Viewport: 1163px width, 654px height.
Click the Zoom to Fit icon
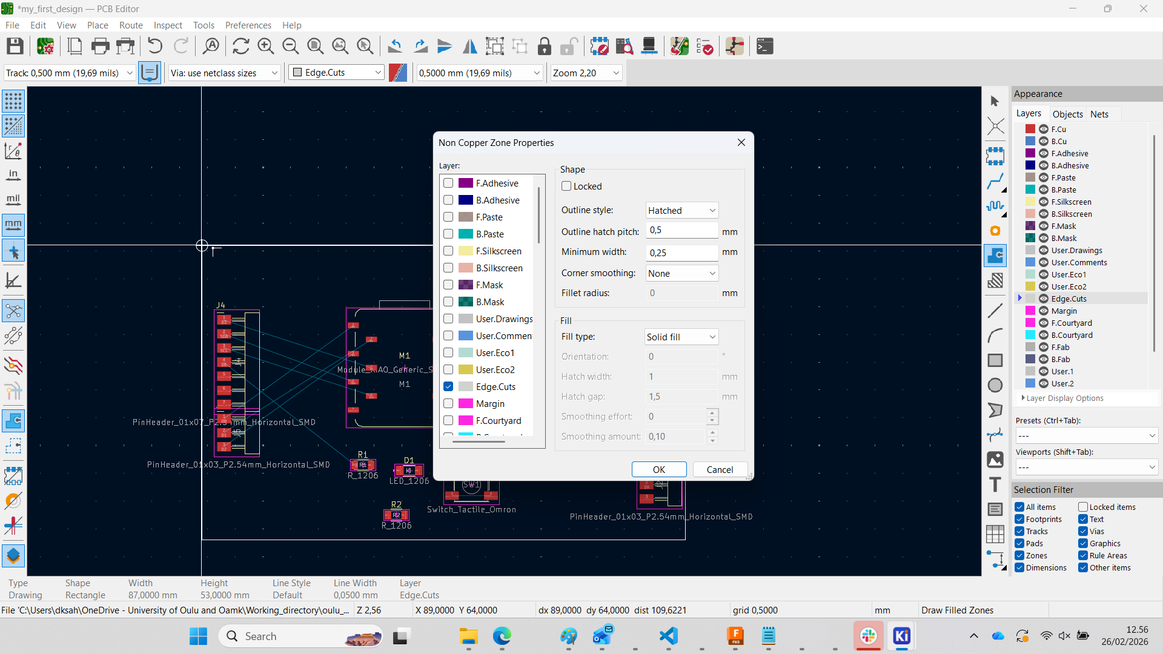315,46
